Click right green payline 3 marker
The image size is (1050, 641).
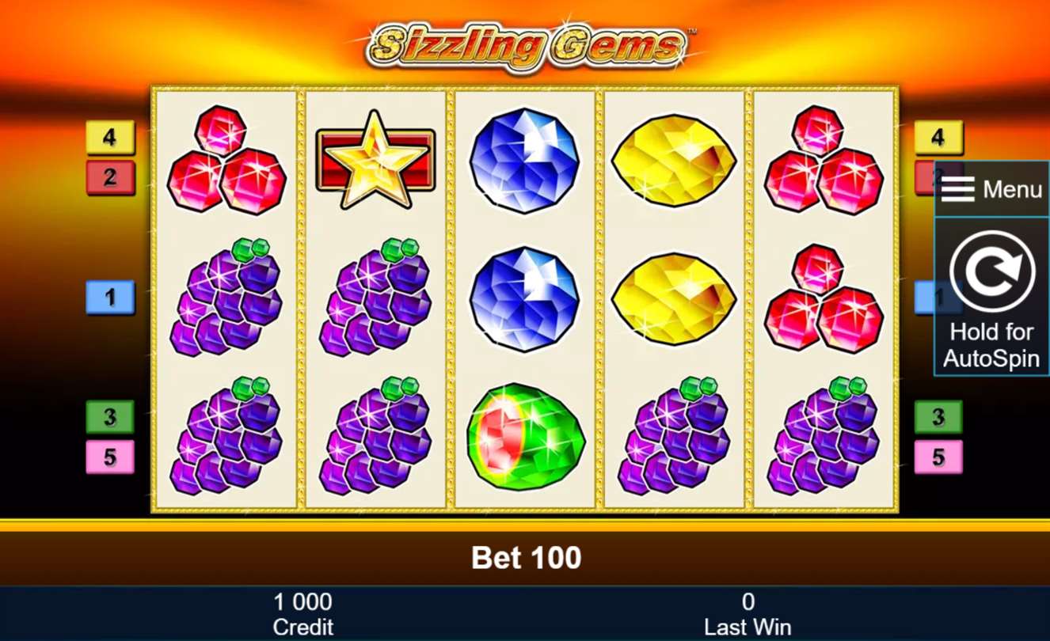point(938,416)
